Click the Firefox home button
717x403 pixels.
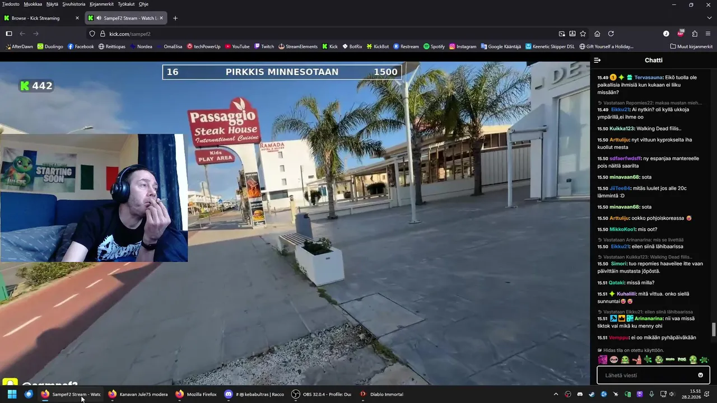[x=597, y=34]
